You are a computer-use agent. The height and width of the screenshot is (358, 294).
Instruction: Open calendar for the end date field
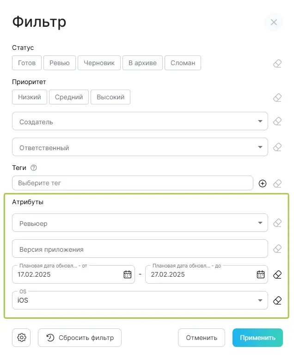tap(261, 274)
